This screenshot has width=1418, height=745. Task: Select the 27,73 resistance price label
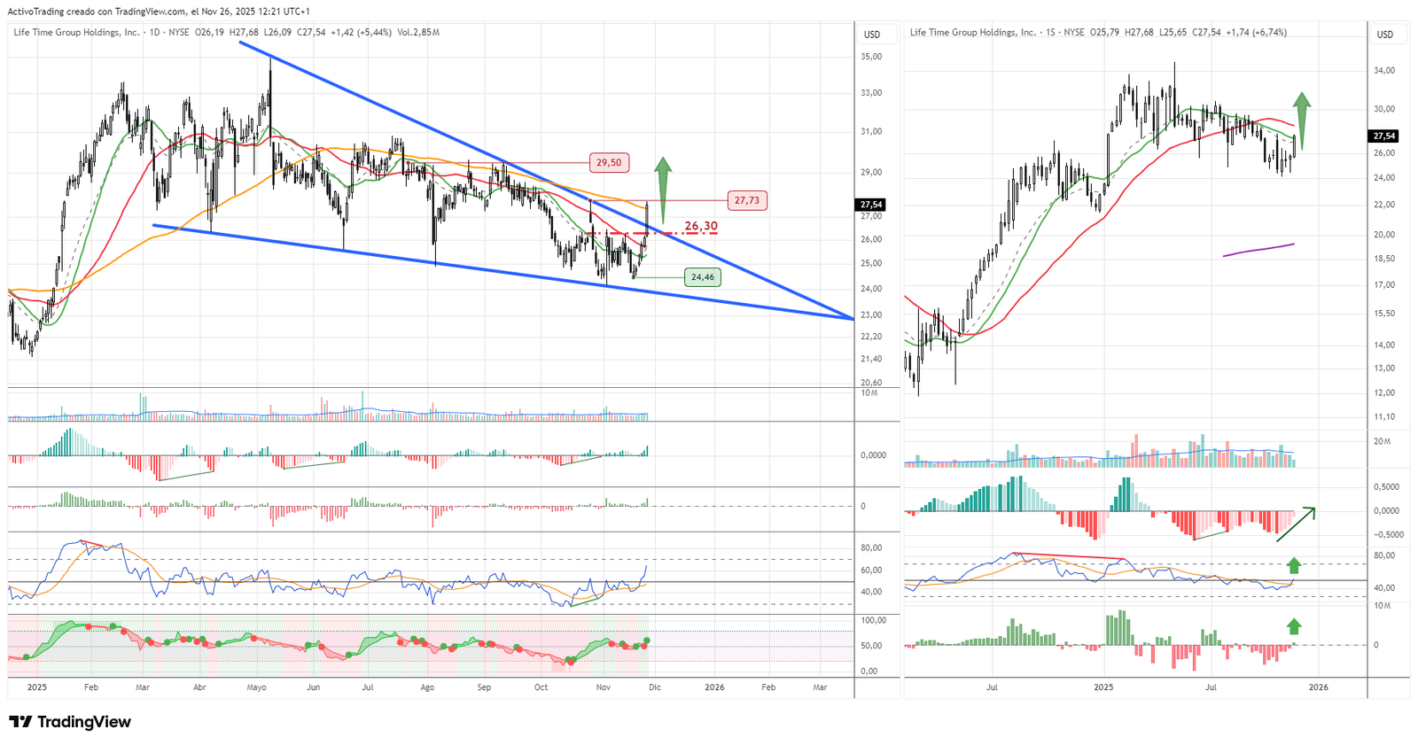[x=746, y=200]
